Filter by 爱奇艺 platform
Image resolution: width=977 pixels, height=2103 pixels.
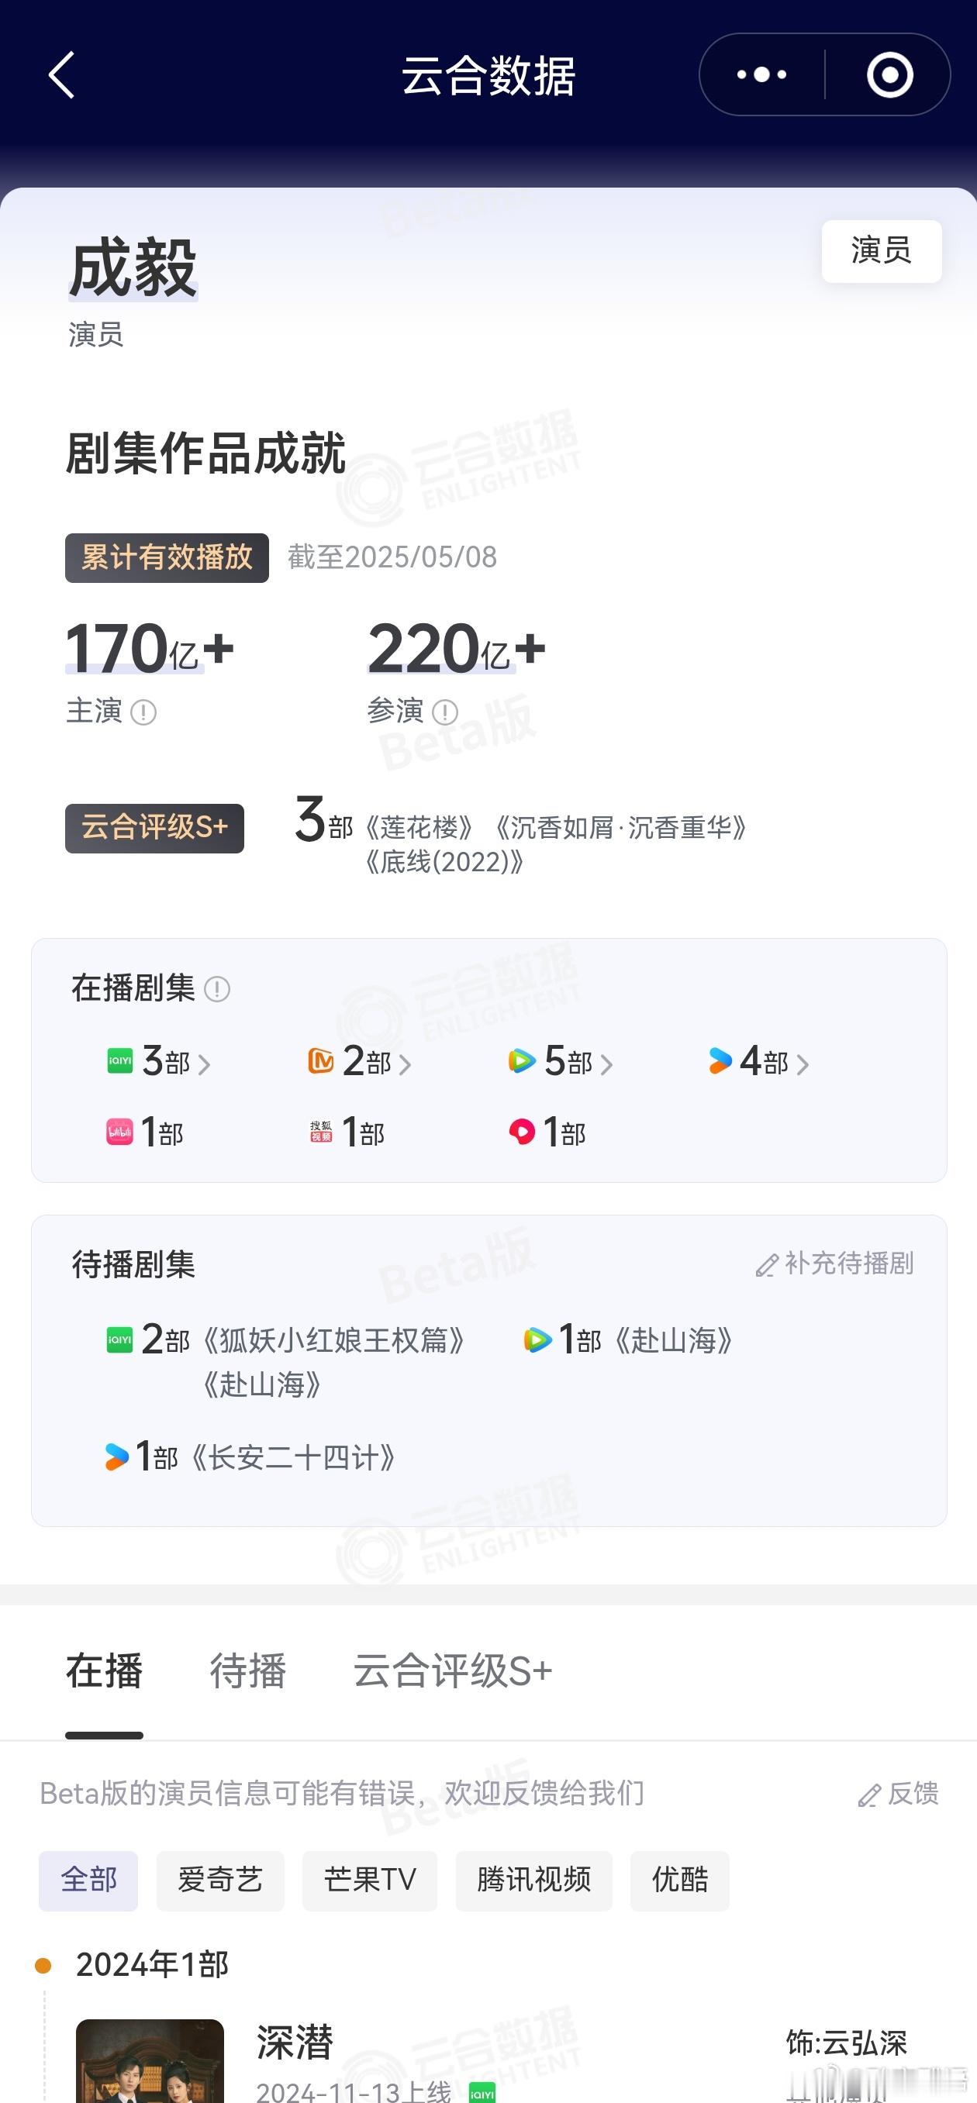click(220, 1880)
